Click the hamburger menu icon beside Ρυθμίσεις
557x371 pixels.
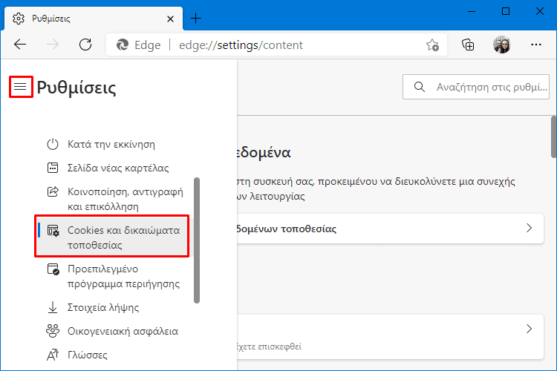[20, 86]
